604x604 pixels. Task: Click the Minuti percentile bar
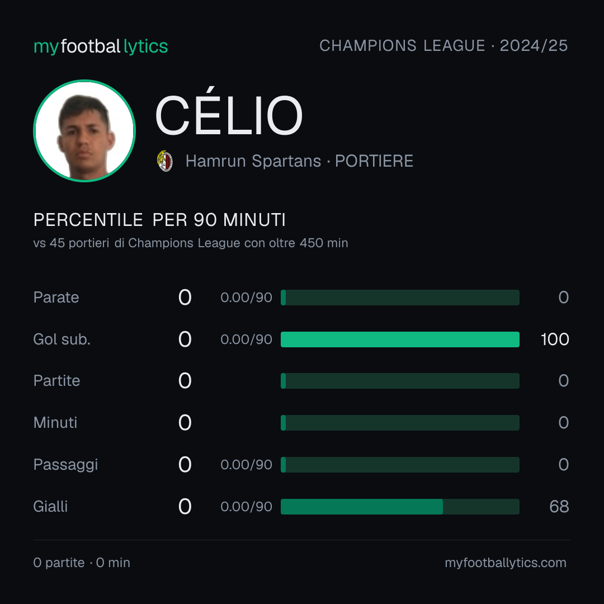[x=400, y=423]
